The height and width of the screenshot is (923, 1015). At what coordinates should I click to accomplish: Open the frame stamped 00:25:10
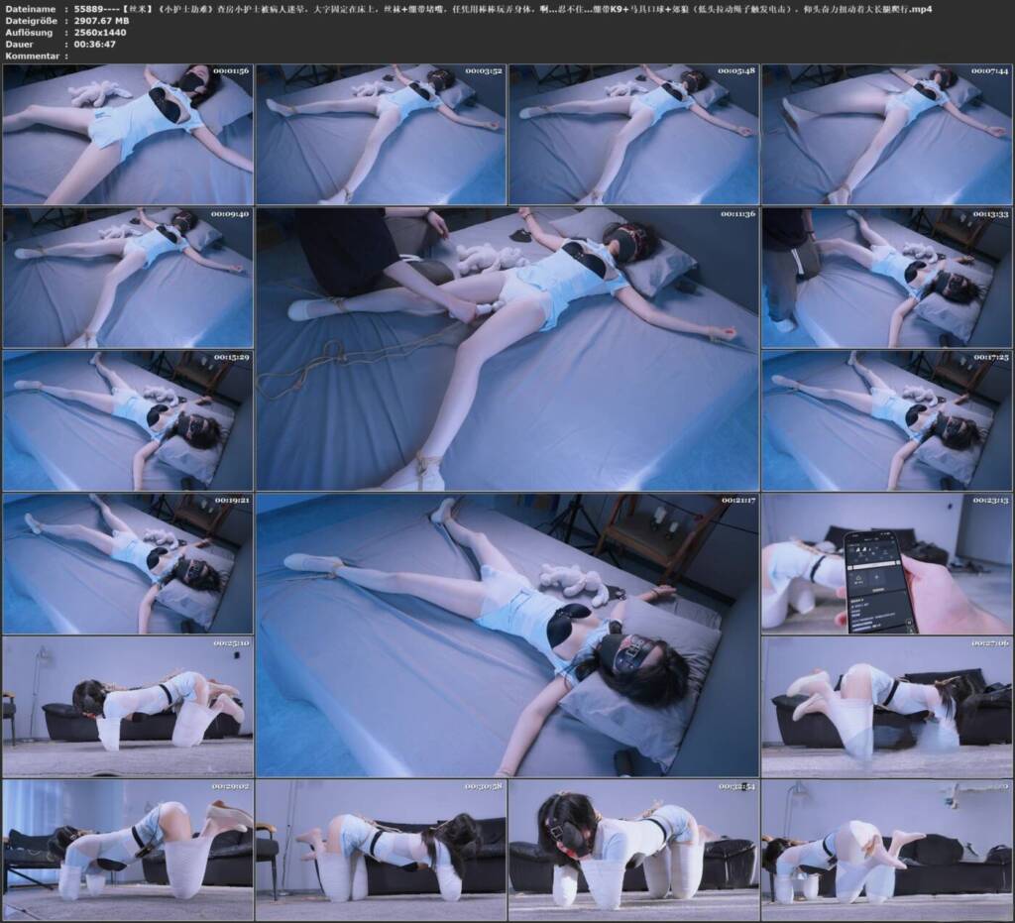click(x=128, y=707)
